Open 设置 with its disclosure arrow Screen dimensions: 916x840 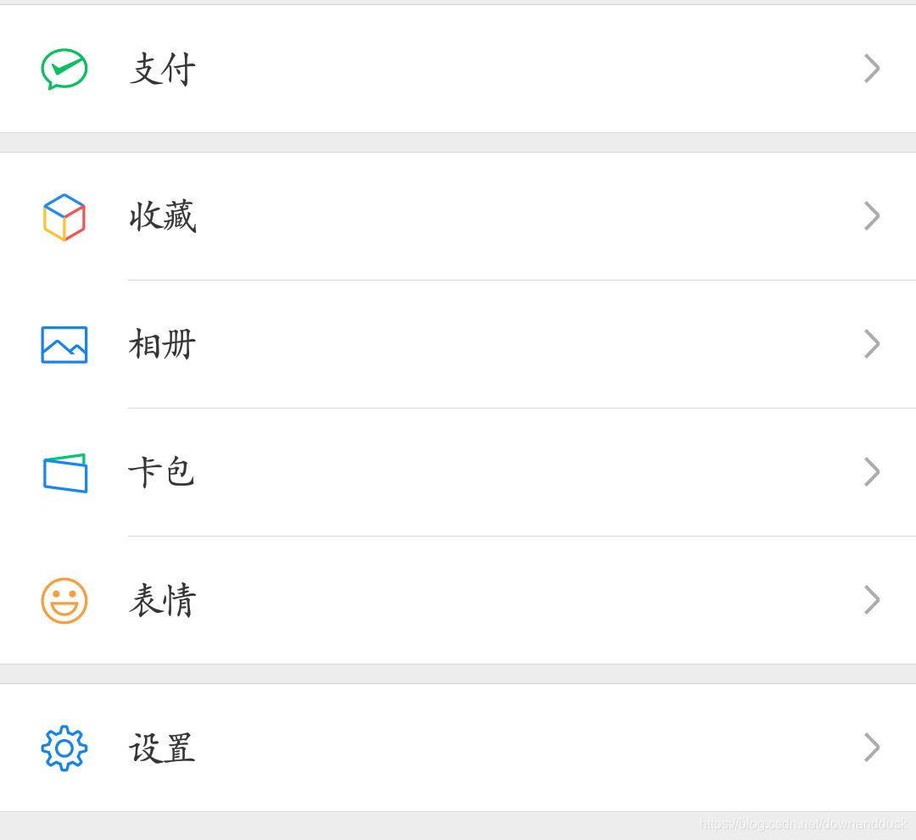pos(872,748)
